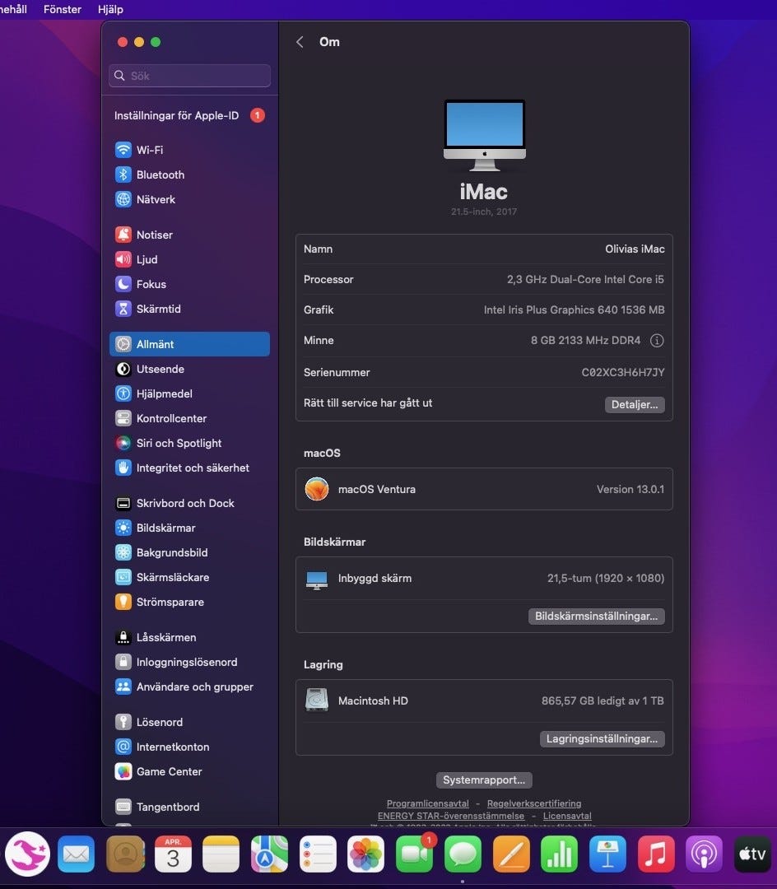This screenshot has height=889, width=777.
Task: Click the memory info icon
Action: (x=657, y=341)
